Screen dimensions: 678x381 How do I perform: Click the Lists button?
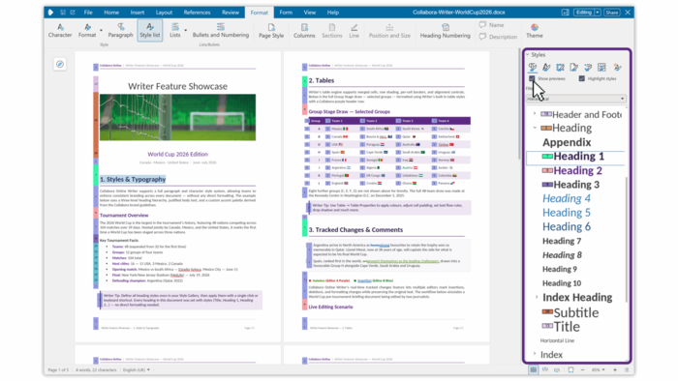coord(175,31)
